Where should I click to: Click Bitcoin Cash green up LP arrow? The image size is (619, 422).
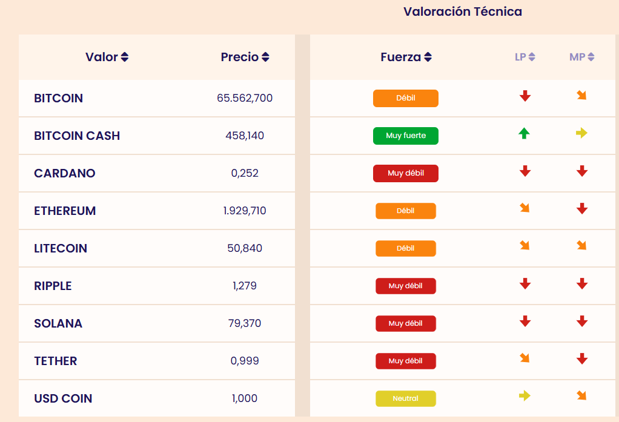[525, 133]
